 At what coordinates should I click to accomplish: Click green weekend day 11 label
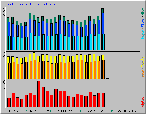51,111
